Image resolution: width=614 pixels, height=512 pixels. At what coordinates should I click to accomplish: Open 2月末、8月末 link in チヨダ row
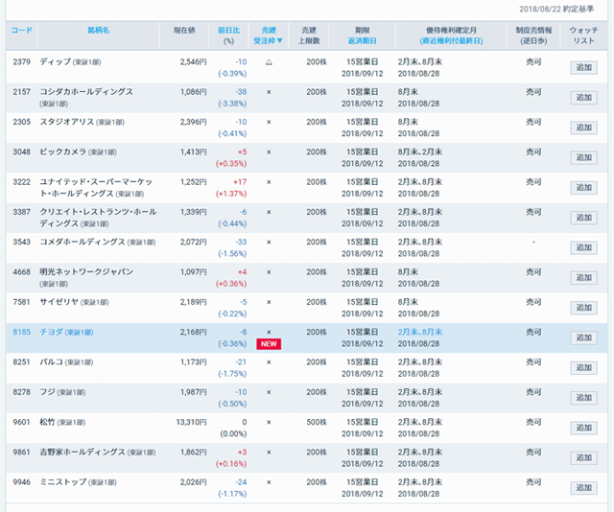pos(420,332)
